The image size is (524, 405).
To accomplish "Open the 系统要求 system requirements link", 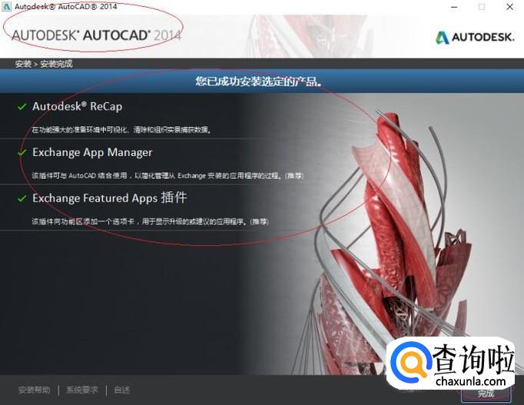I will tap(82, 390).
